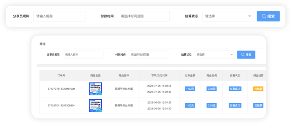Click the large blue 搜索 button
This screenshot has width=291, height=124.
tap(268, 16)
